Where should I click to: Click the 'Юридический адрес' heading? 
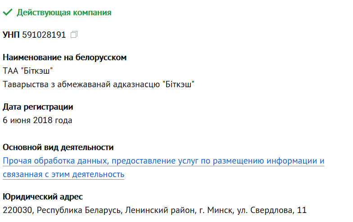43,197
